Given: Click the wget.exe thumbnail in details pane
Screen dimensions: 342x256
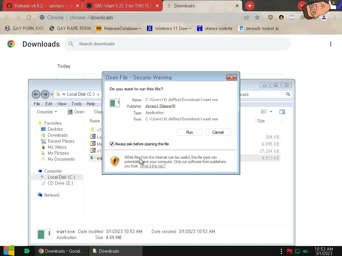Looking at the screenshot, I should click(x=44, y=234).
